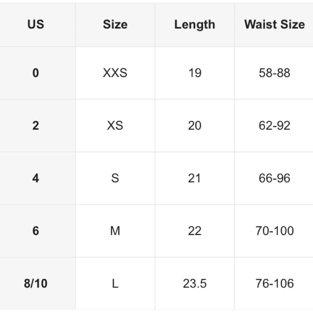This screenshot has width=313, height=313.
Task: Click the Size column header
Action: (115, 24)
